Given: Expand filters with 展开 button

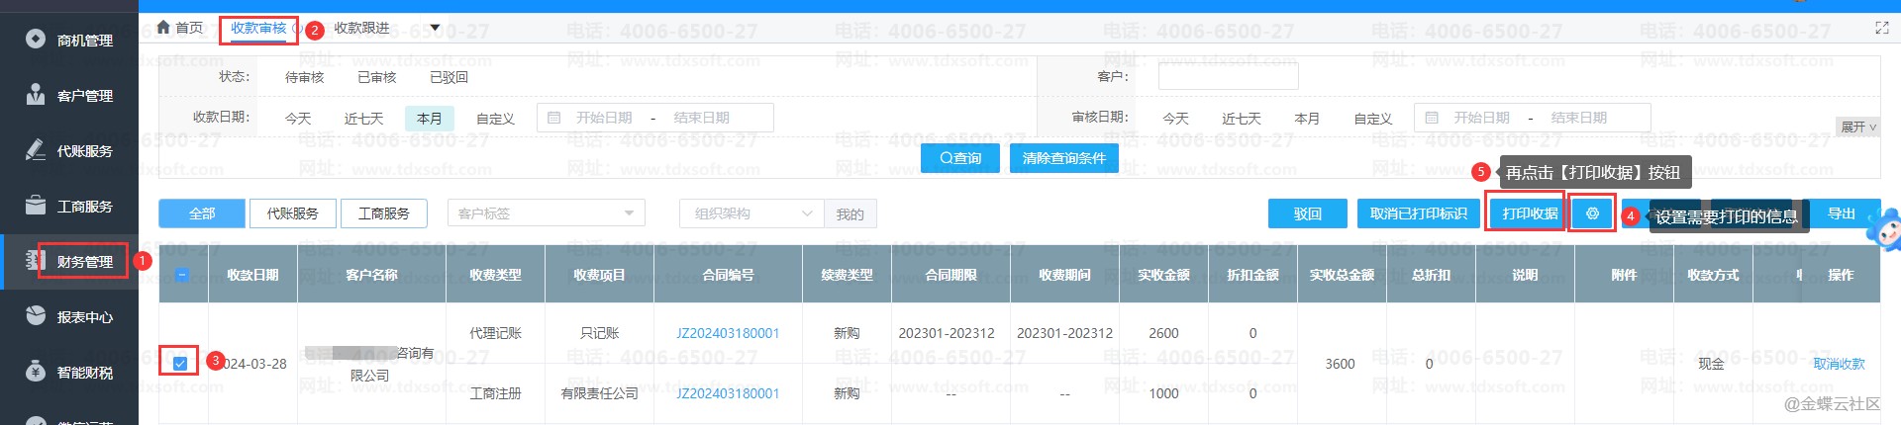Looking at the screenshot, I should [x=1857, y=127].
